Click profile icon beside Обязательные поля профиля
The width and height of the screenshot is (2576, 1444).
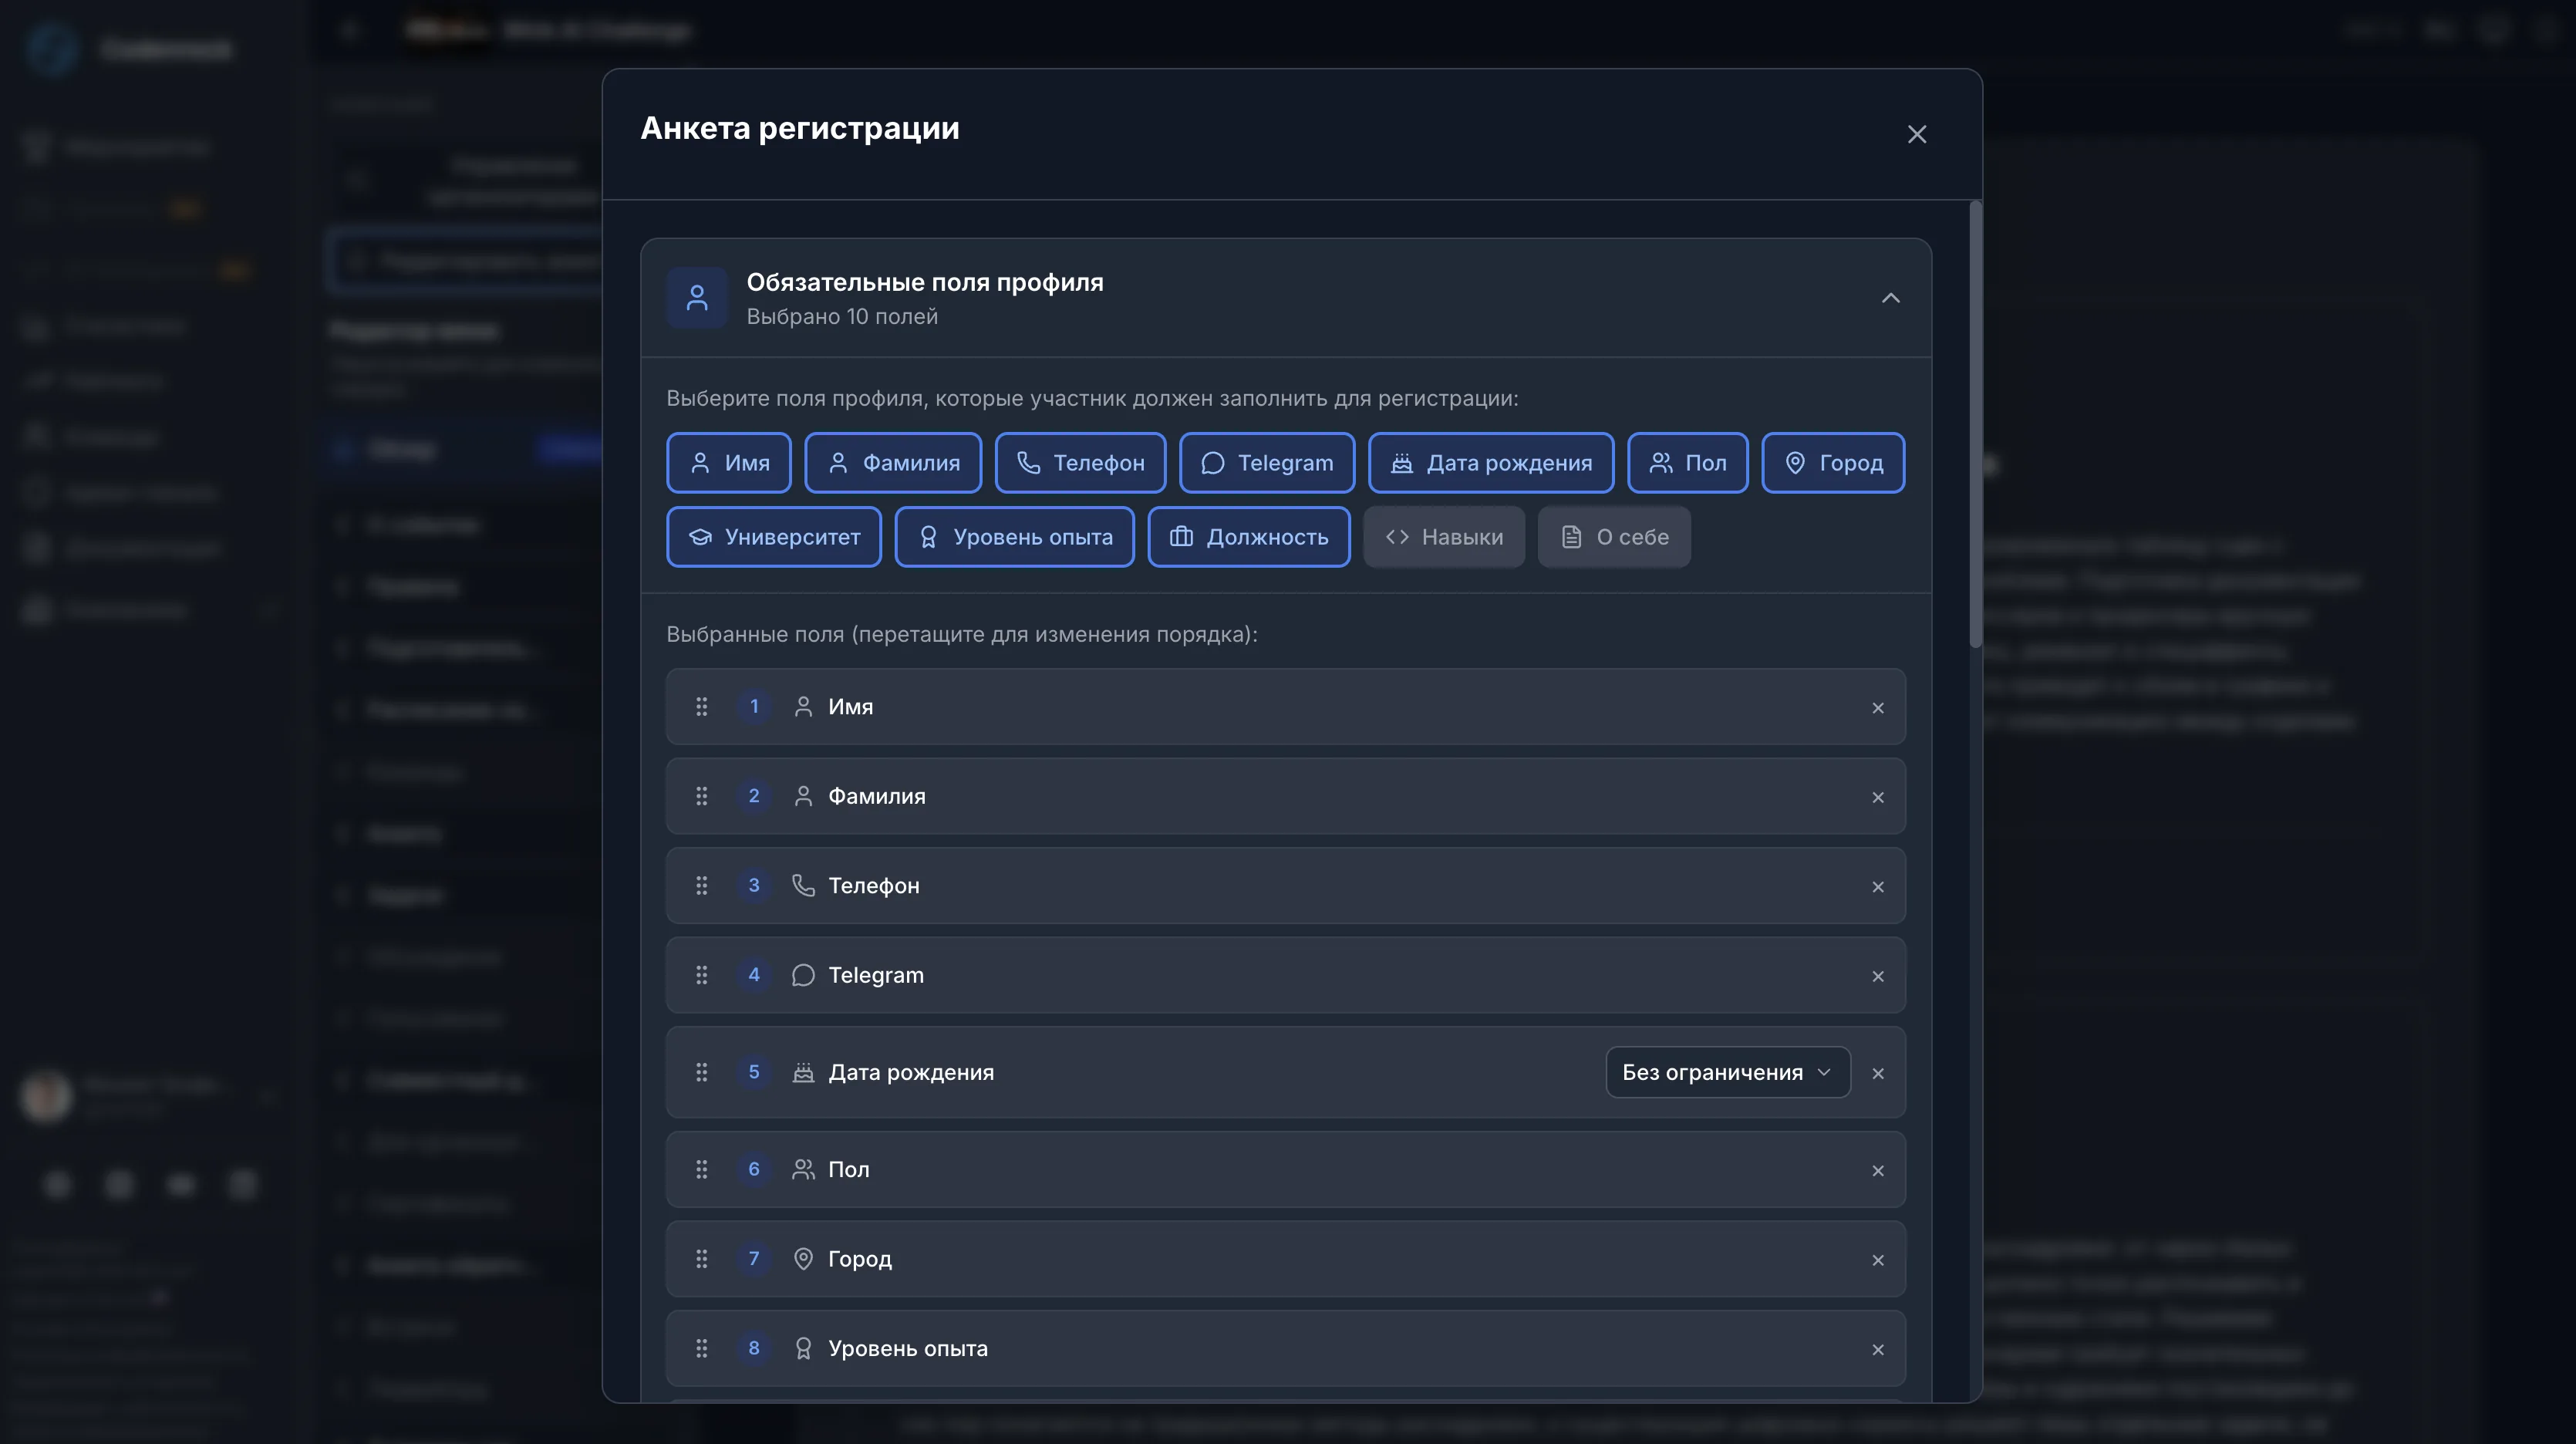point(697,298)
